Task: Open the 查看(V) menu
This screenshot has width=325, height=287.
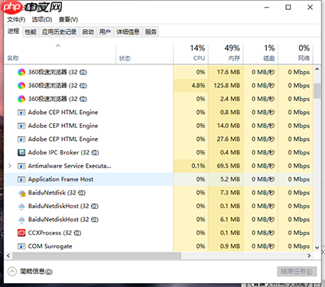Action: (x=68, y=19)
